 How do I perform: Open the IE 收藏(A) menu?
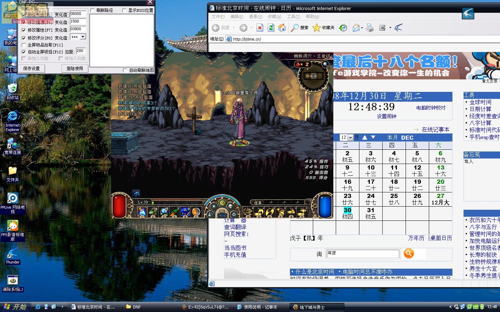click(x=274, y=17)
